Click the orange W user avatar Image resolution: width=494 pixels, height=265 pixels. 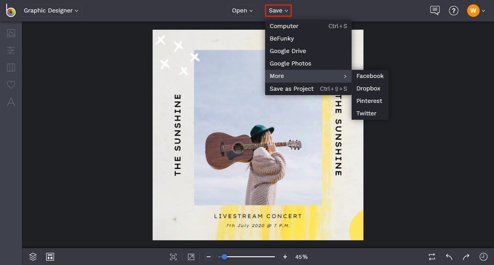pyautogui.click(x=473, y=10)
